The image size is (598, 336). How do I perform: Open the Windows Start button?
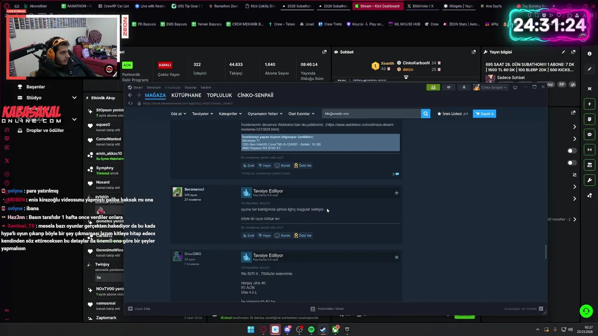click(251, 329)
